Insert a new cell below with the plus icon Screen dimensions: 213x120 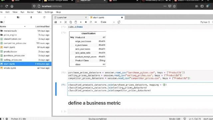[61, 22]
